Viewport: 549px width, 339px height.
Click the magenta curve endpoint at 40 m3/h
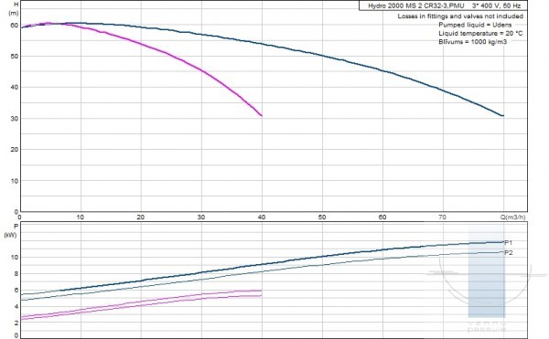tap(261, 115)
